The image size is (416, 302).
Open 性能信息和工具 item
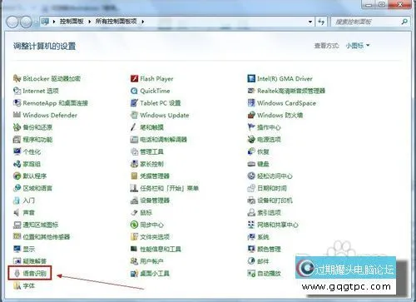coord(156,249)
